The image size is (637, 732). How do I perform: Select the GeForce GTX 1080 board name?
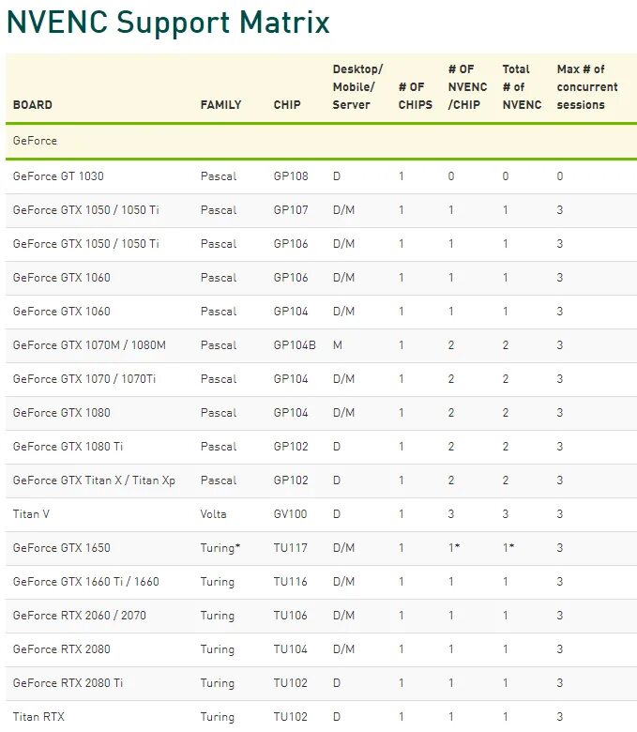pyautogui.click(x=62, y=413)
